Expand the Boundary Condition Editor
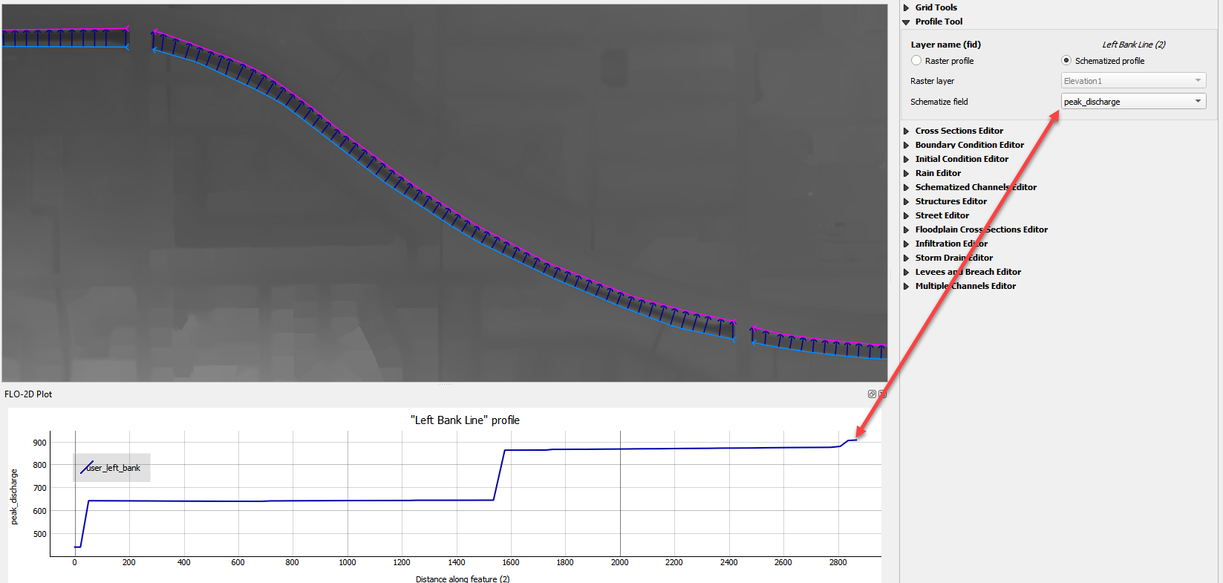Viewport: 1223px width, 583px height. coord(906,145)
